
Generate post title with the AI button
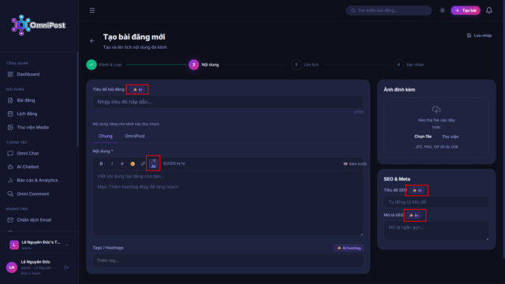(x=137, y=89)
